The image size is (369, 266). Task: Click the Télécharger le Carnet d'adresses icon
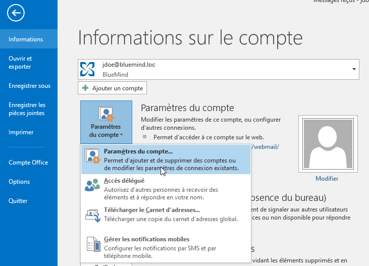pyautogui.click(x=93, y=214)
